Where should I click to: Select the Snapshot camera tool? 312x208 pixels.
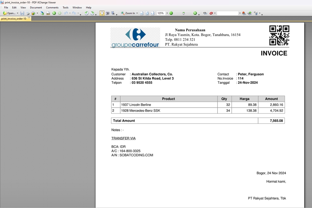[108, 13]
